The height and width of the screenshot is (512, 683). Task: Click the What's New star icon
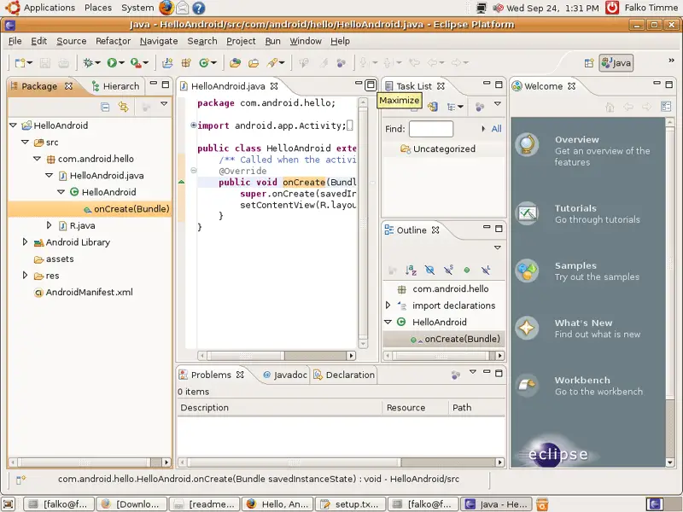pyautogui.click(x=527, y=328)
